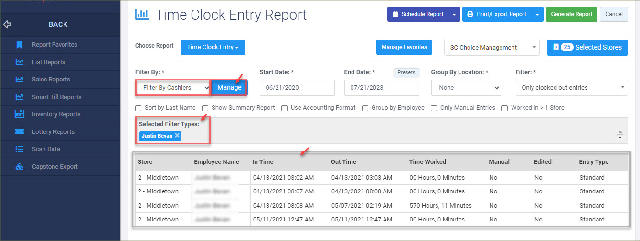The image size is (640, 241).
Task: Click the Report Favorites bookmark icon
Action: click(20, 45)
